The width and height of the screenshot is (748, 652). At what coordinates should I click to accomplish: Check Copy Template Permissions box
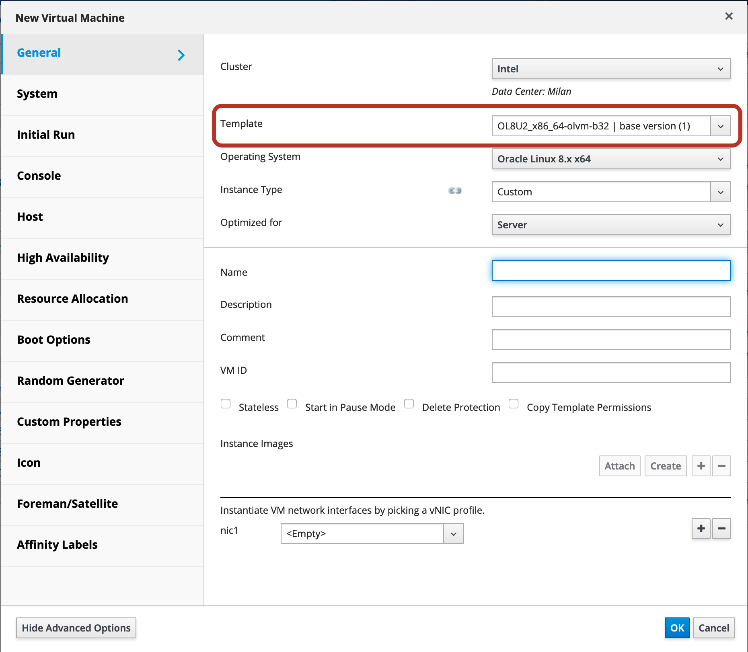tap(514, 404)
